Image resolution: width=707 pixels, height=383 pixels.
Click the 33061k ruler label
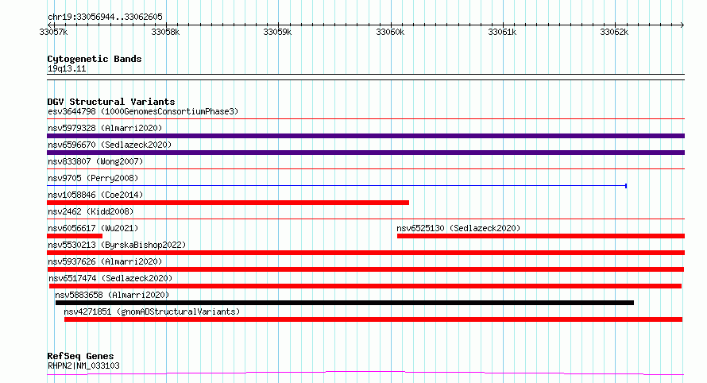[502, 32]
